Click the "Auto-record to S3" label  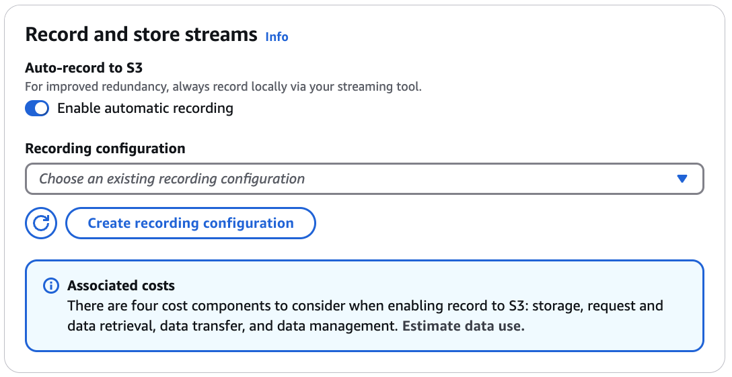(83, 68)
